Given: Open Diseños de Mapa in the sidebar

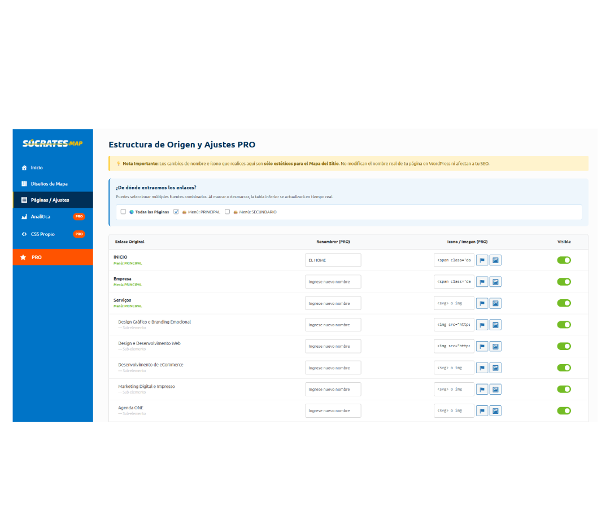Looking at the screenshot, I should click(49, 183).
